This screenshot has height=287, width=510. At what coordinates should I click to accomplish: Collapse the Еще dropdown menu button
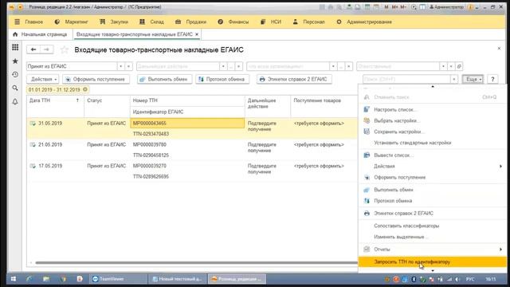pyautogui.click(x=473, y=79)
